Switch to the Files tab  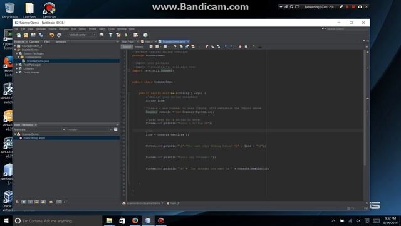(x=47, y=42)
